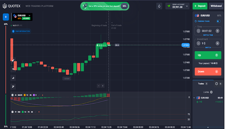225x129 pixels.
Task: Hide RSI indicator via eye icon
Action: click(16, 112)
